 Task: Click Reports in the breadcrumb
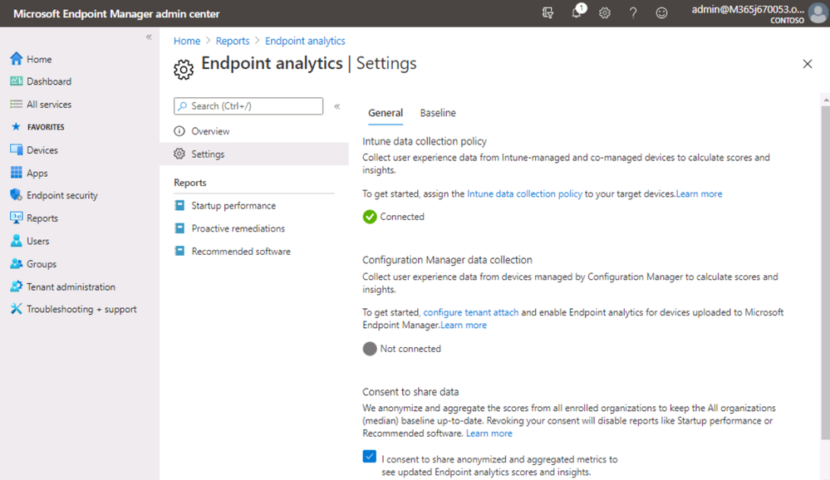click(x=233, y=41)
